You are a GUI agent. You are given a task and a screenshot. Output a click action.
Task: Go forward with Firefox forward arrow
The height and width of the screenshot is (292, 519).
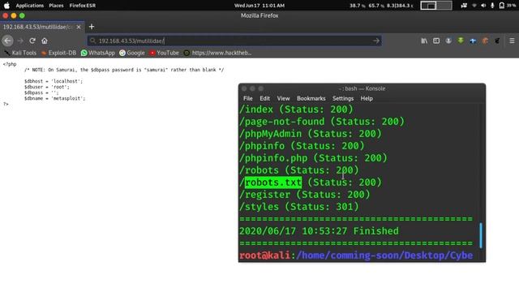(x=20, y=41)
